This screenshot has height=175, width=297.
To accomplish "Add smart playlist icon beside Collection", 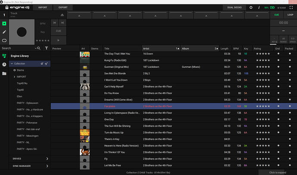I will pos(46,63).
